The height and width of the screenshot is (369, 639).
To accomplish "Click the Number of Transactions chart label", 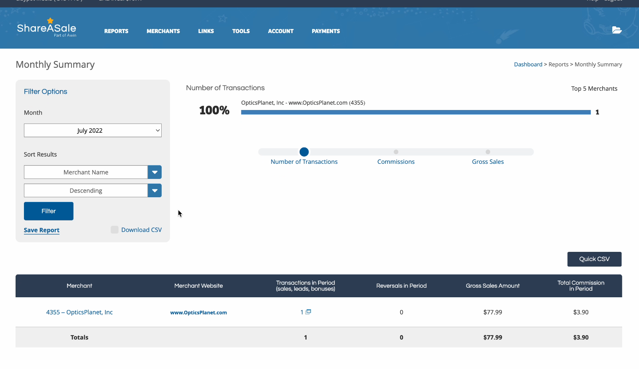I will 304,162.
